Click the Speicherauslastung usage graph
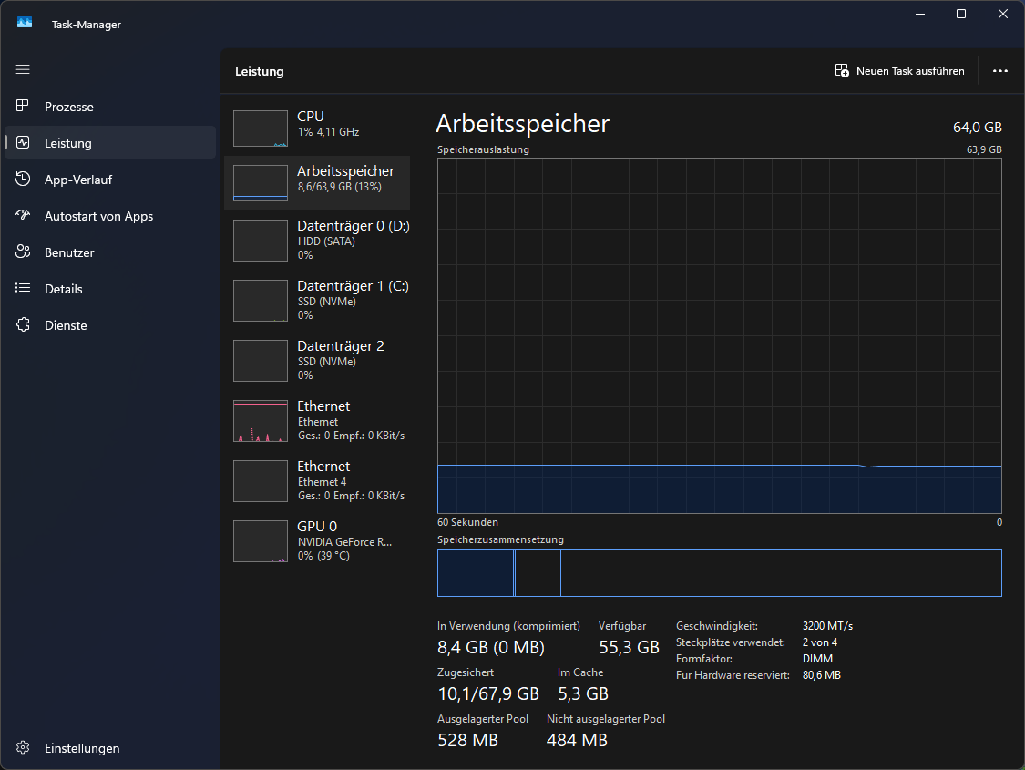 [x=719, y=335]
